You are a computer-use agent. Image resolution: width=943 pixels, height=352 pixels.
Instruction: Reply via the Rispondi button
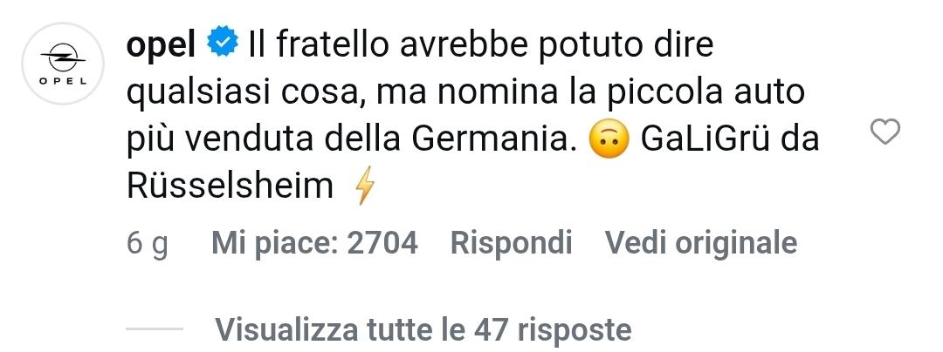pos(511,243)
